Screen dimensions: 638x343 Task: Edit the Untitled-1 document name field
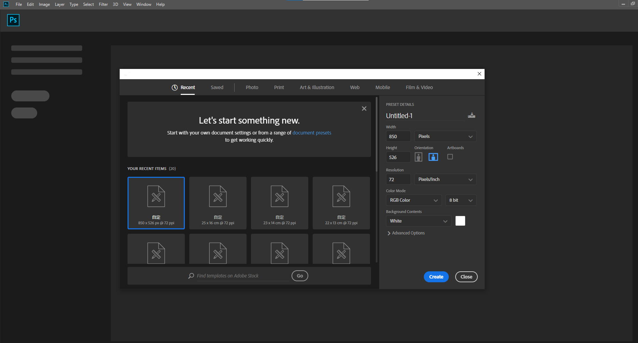[425, 116]
